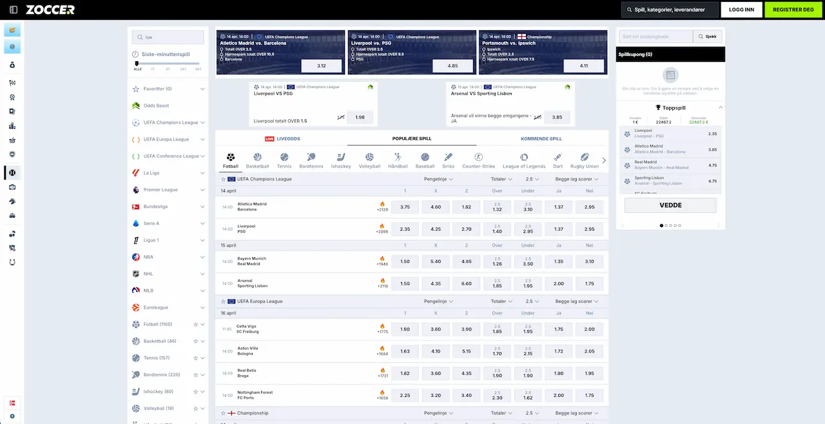Select the Siriss sport icon

click(449, 157)
